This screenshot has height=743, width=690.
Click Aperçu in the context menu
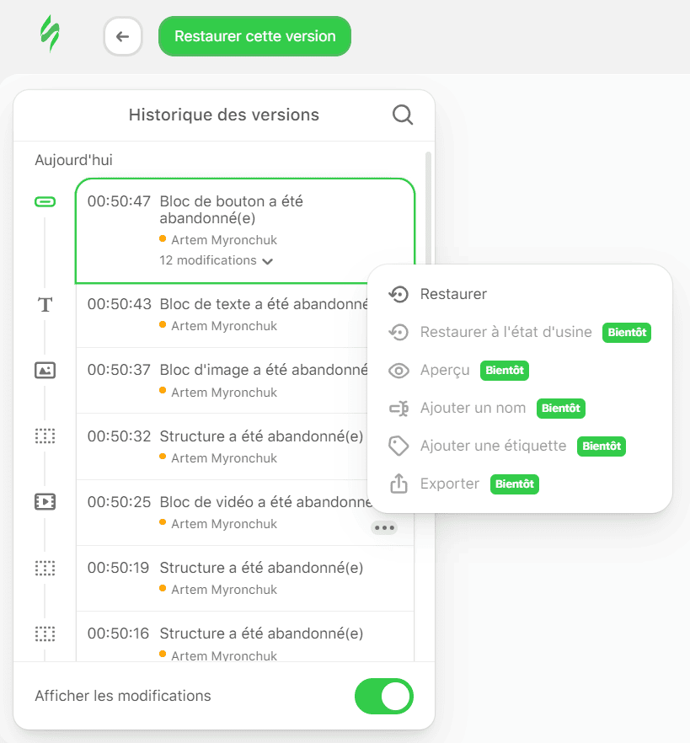[x=445, y=370]
